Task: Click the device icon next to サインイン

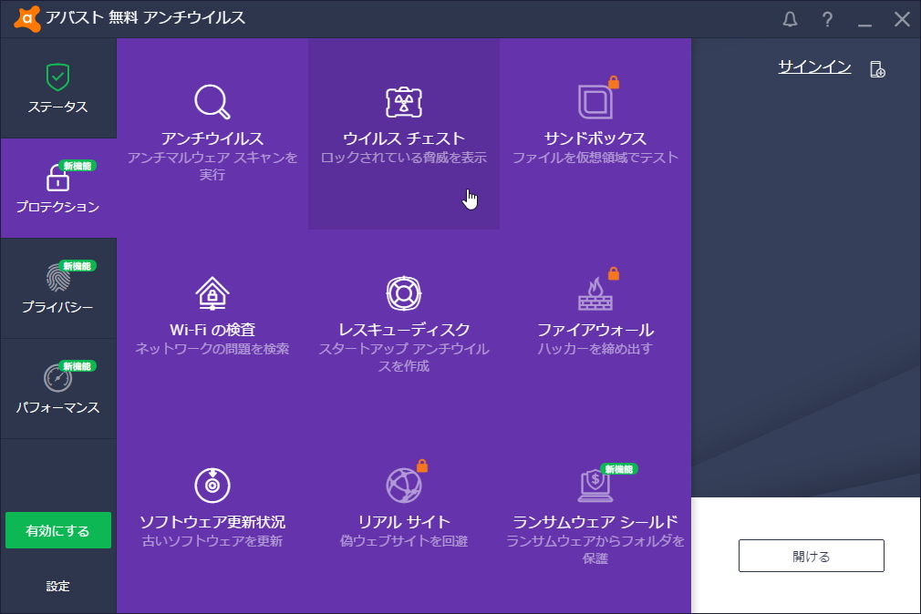Action: 875,67
